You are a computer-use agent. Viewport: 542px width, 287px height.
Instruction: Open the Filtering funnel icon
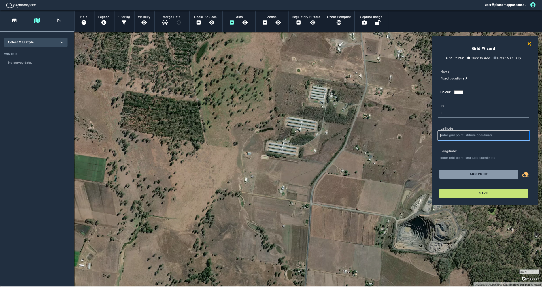pyautogui.click(x=124, y=23)
